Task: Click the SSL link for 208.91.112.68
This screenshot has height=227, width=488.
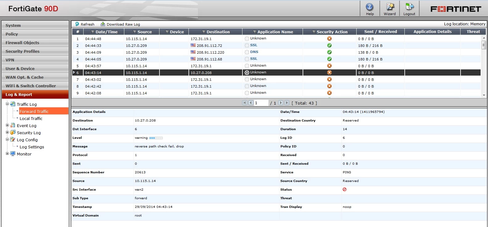Action: [x=254, y=59]
